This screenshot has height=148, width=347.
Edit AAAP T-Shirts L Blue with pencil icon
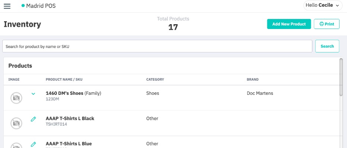(x=33, y=144)
